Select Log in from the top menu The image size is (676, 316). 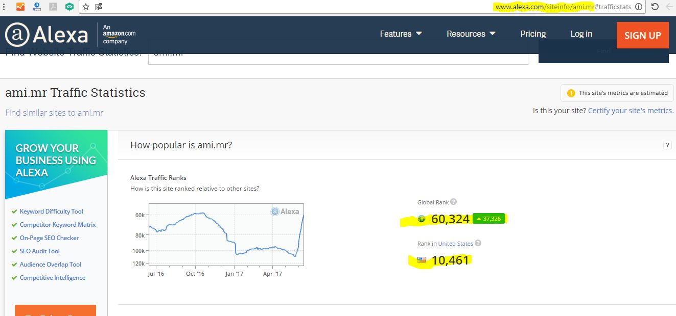pos(581,34)
